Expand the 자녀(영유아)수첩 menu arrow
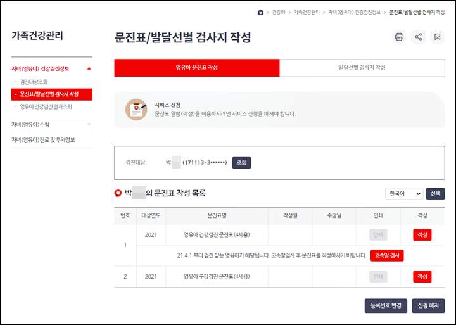Screen dimensions: 456x325 89,125
